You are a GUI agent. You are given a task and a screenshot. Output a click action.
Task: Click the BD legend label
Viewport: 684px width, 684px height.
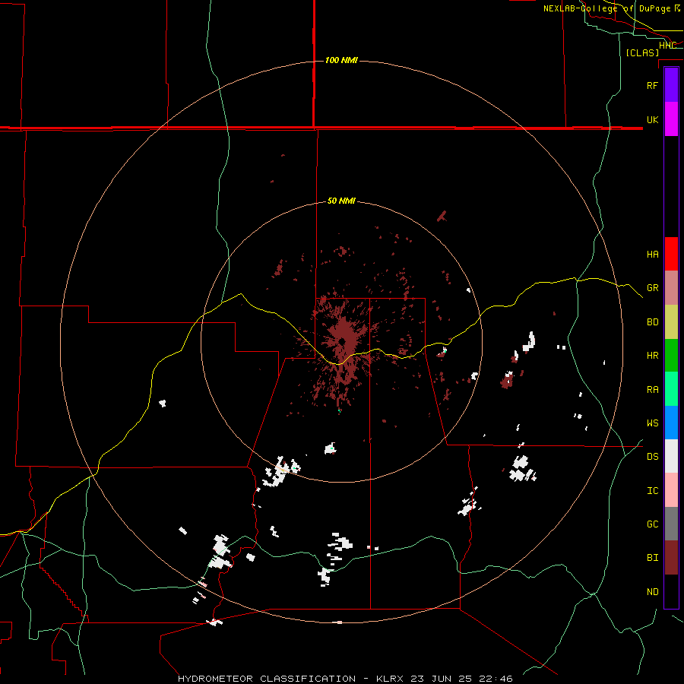pyautogui.click(x=652, y=322)
